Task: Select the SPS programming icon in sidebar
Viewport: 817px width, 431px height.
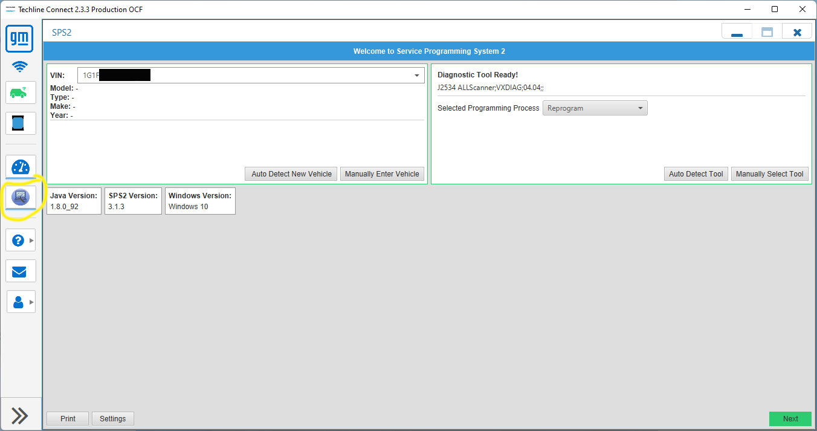Action: tap(21, 197)
